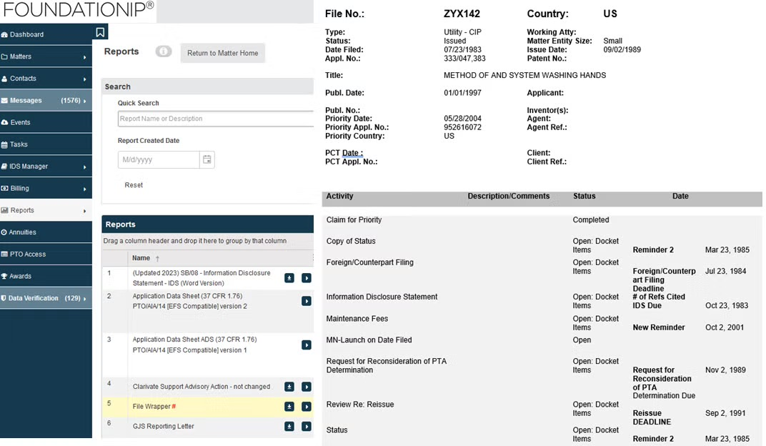Screen dimensions: 766x446
Task: Run the File Wrapper report
Action: coord(307,407)
